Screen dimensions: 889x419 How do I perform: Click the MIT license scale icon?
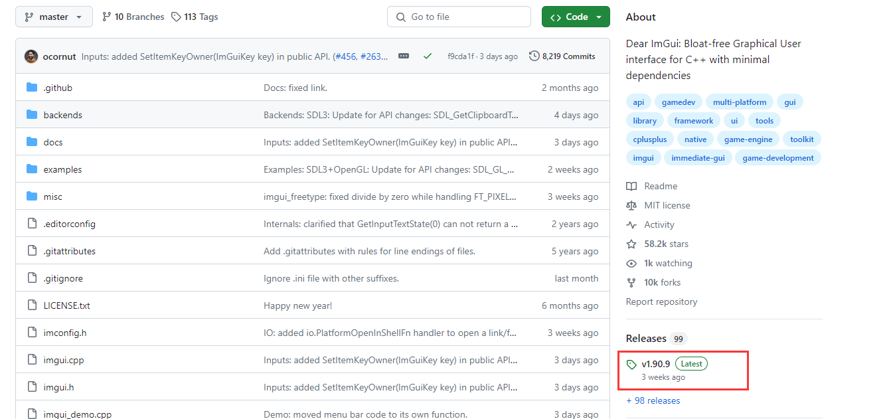(631, 205)
